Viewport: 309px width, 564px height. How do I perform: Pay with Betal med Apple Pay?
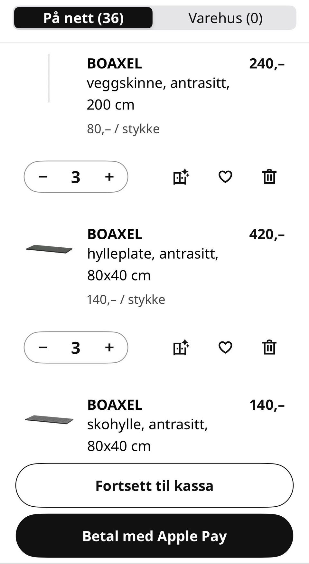pyautogui.click(x=154, y=536)
